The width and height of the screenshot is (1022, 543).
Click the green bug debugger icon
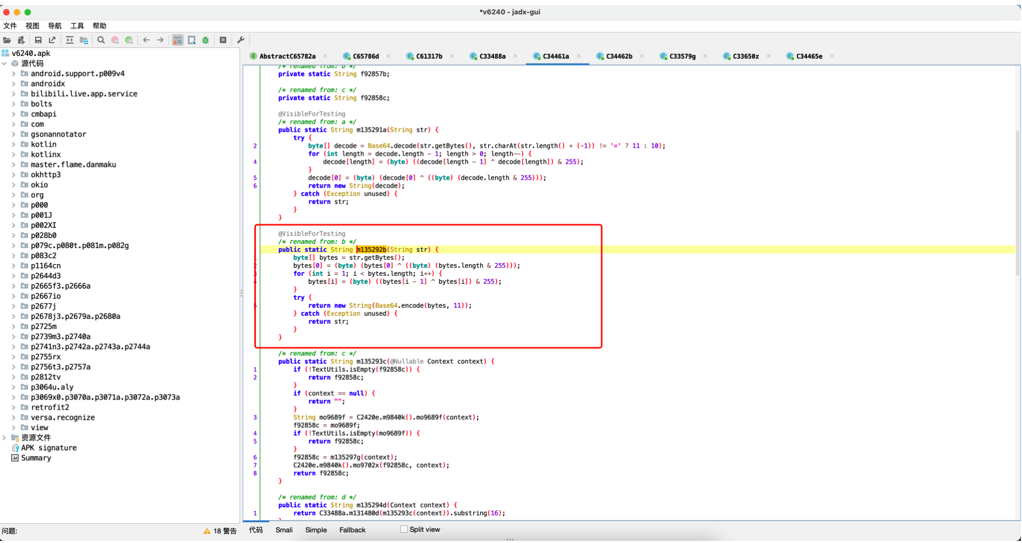tap(206, 40)
